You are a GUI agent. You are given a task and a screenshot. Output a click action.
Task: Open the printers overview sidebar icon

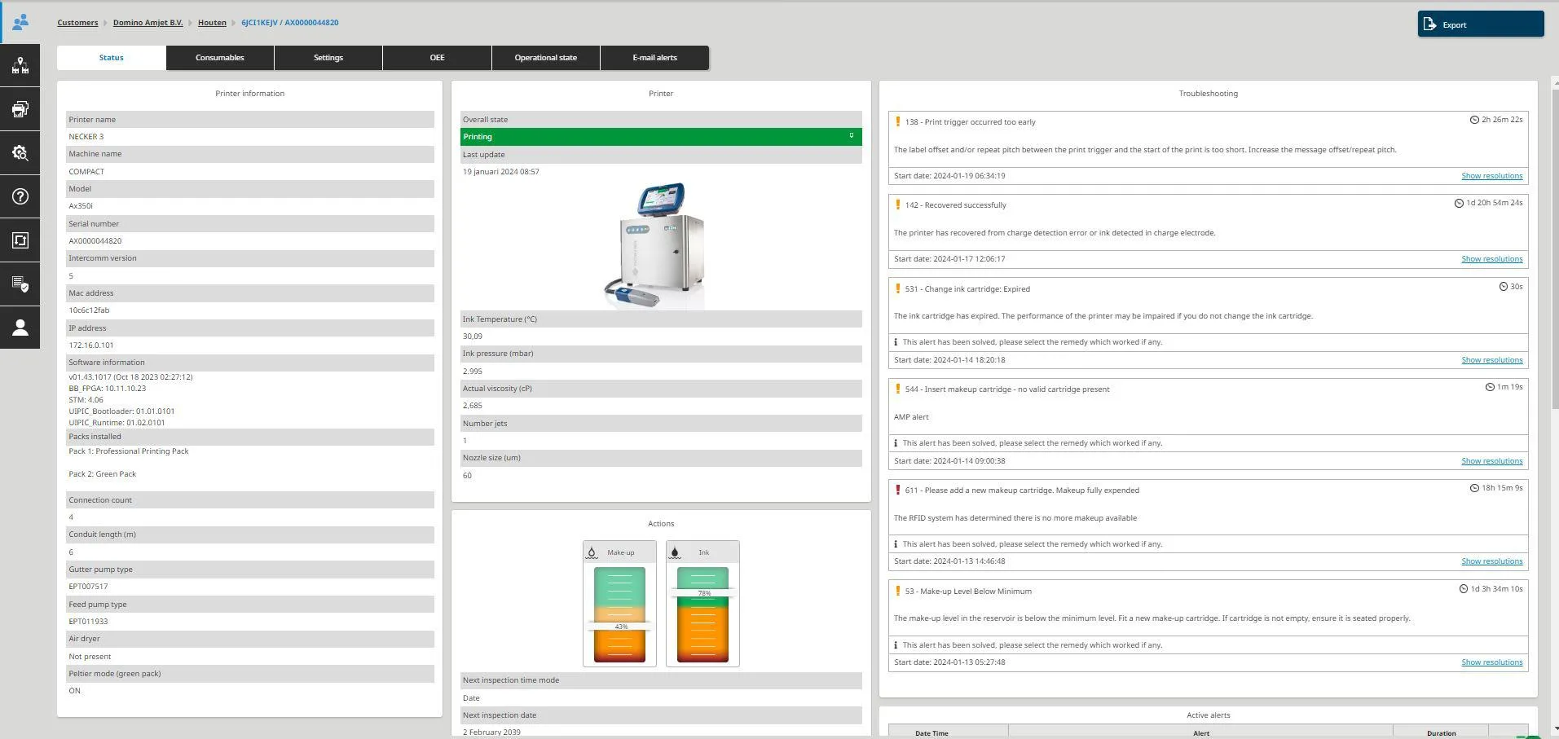20,109
